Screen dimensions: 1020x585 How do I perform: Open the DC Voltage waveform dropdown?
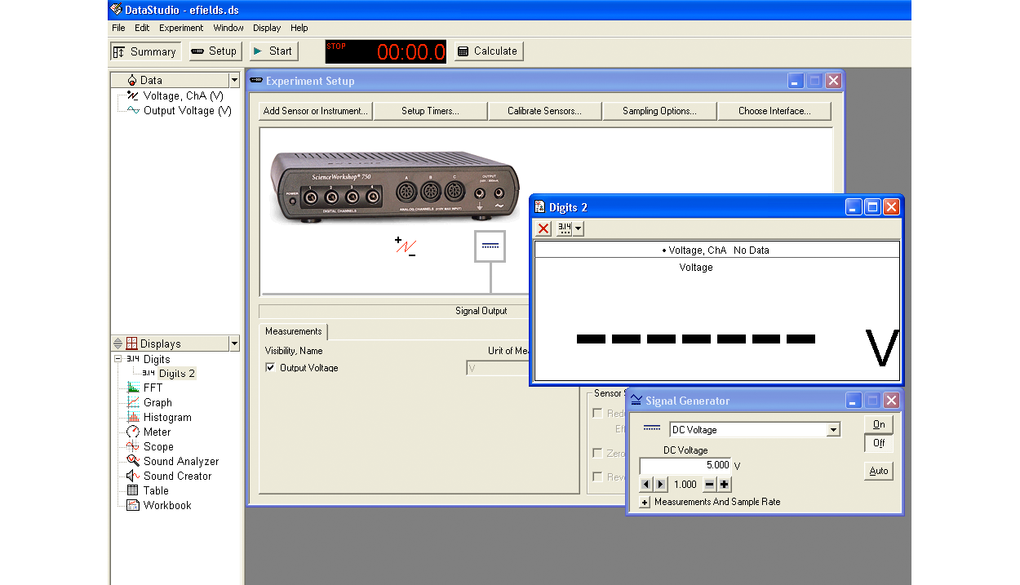tap(833, 430)
